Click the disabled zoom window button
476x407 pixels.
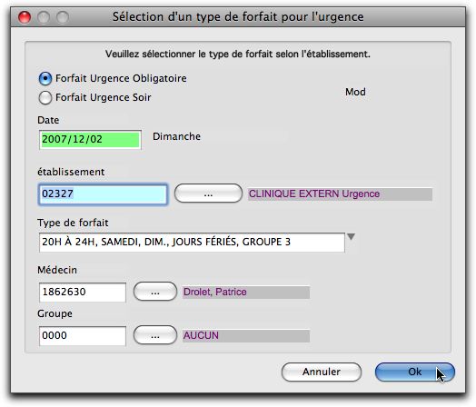pyautogui.click(x=63, y=17)
